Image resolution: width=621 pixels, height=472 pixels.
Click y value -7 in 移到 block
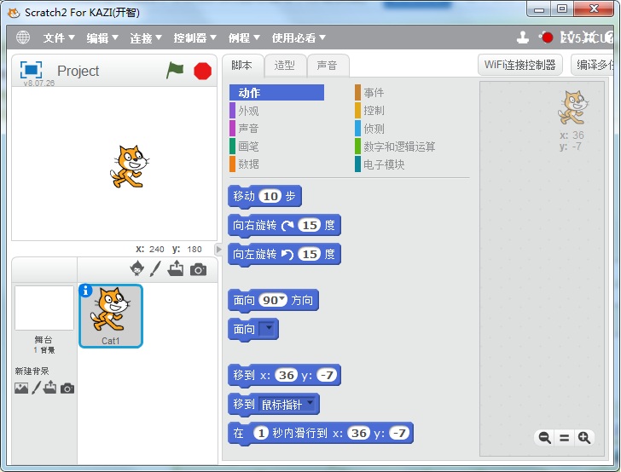pyautogui.click(x=328, y=375)
